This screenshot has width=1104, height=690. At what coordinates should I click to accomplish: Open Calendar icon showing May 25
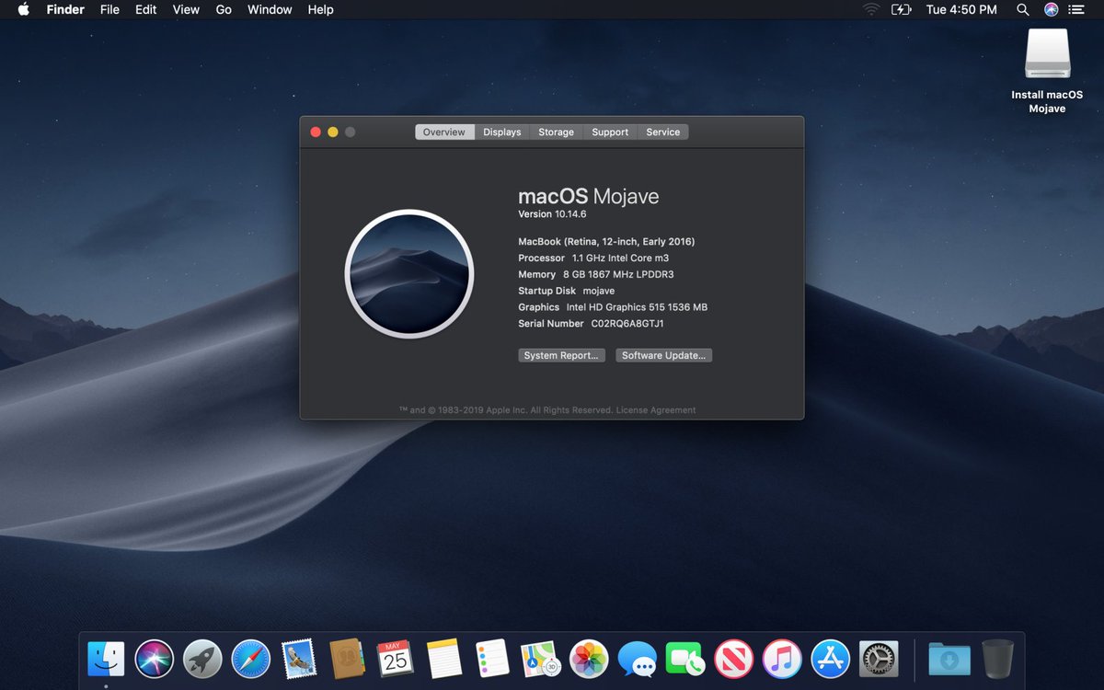[395, 659]
